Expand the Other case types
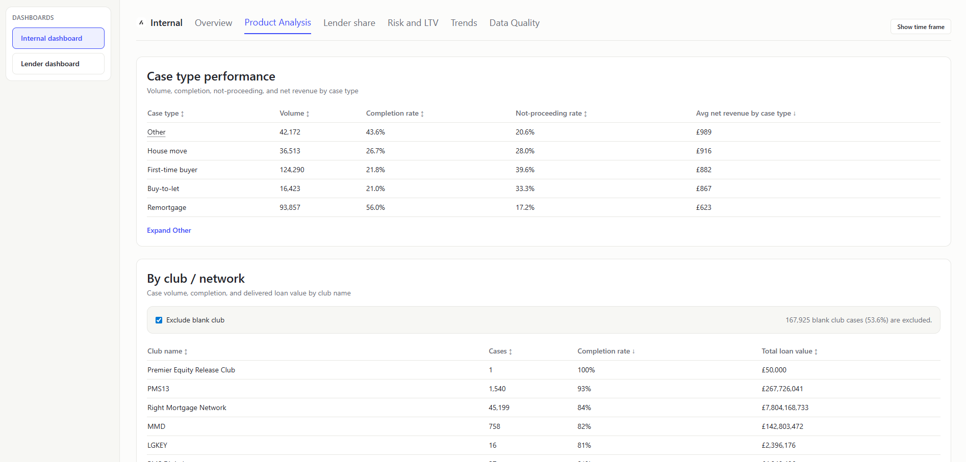Viewport: 966px width, 462px height. click(x=169, y=230)
